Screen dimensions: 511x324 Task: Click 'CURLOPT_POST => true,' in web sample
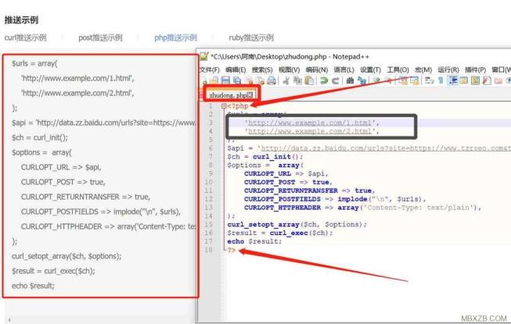click(x=63, y=182)
